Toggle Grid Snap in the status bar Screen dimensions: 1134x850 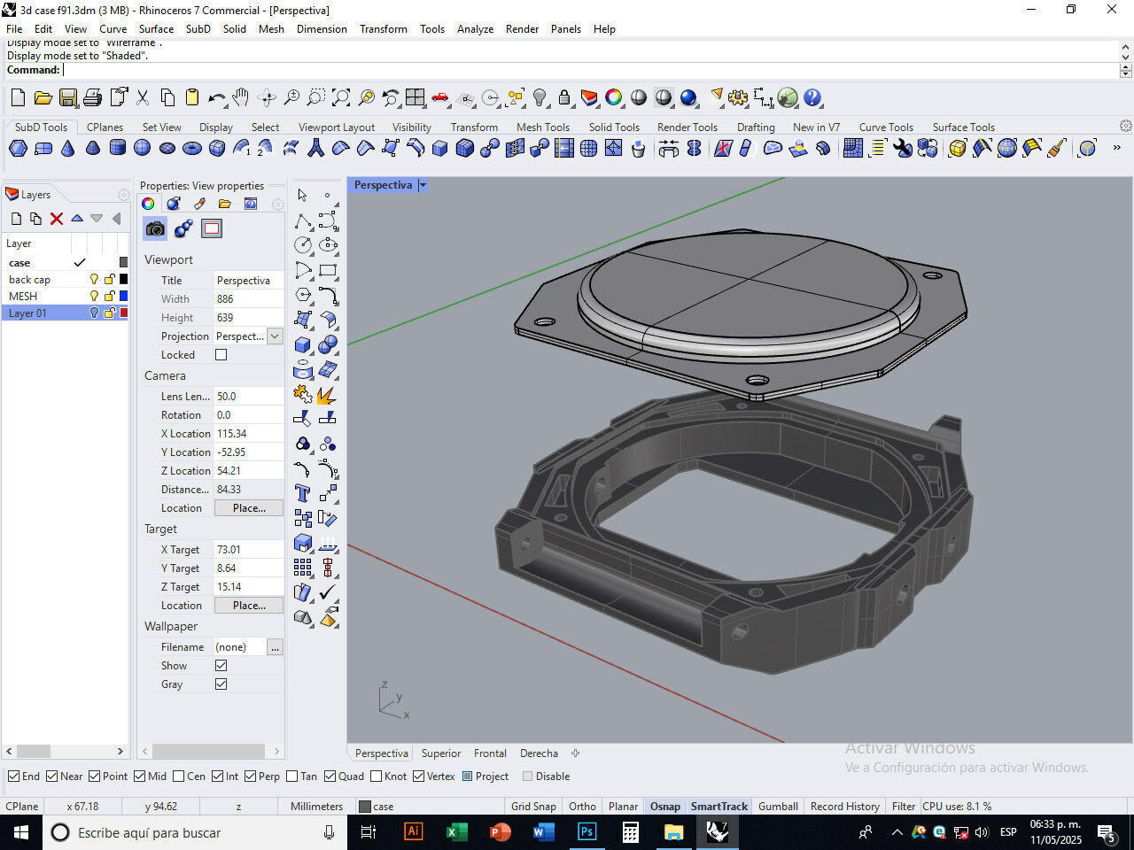(x=533, y=807)
